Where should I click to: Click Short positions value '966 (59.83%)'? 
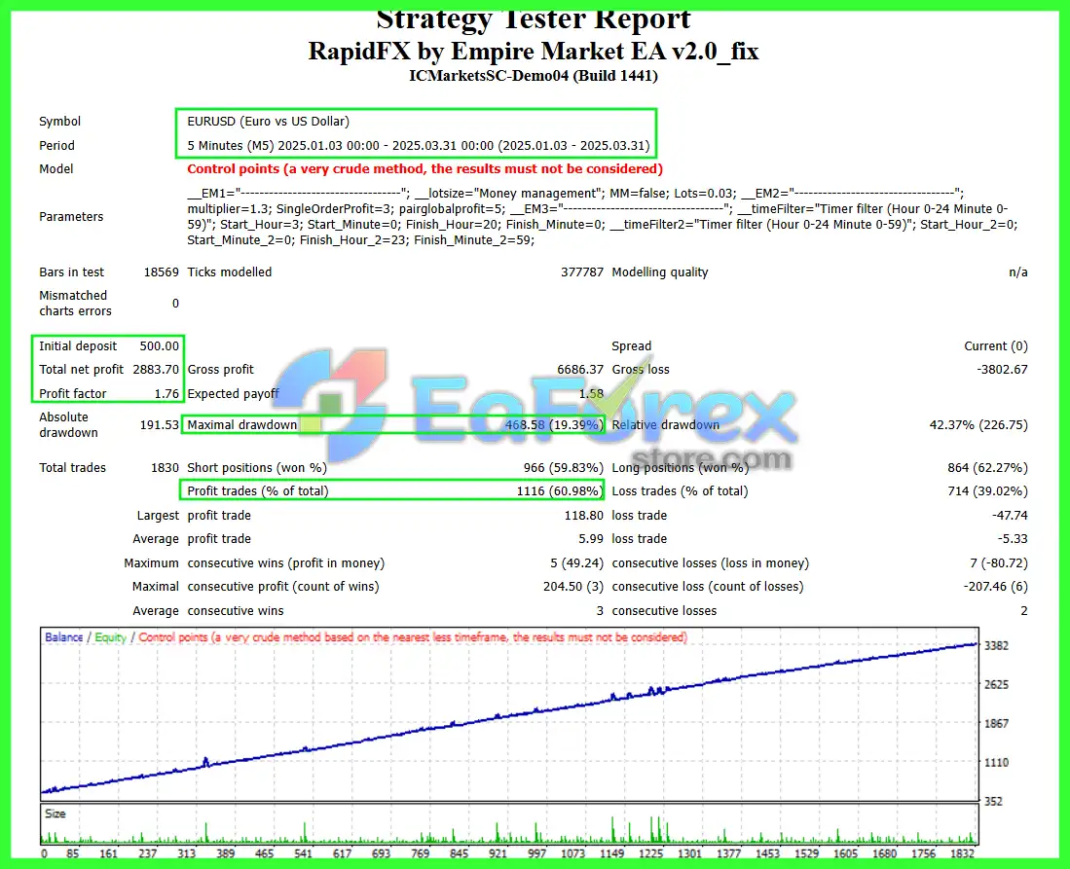(x=564, y=468)
